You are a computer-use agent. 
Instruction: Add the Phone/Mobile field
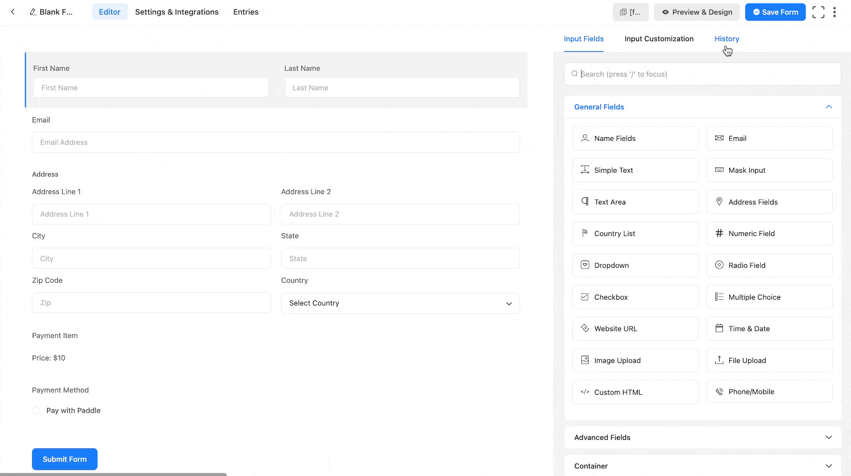[x=769, y=391]
